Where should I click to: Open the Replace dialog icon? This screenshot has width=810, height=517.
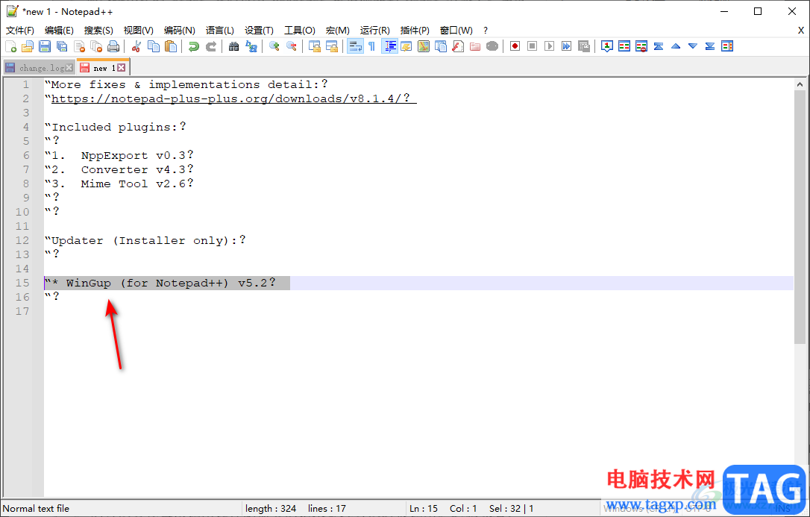(x=251, y=46)
